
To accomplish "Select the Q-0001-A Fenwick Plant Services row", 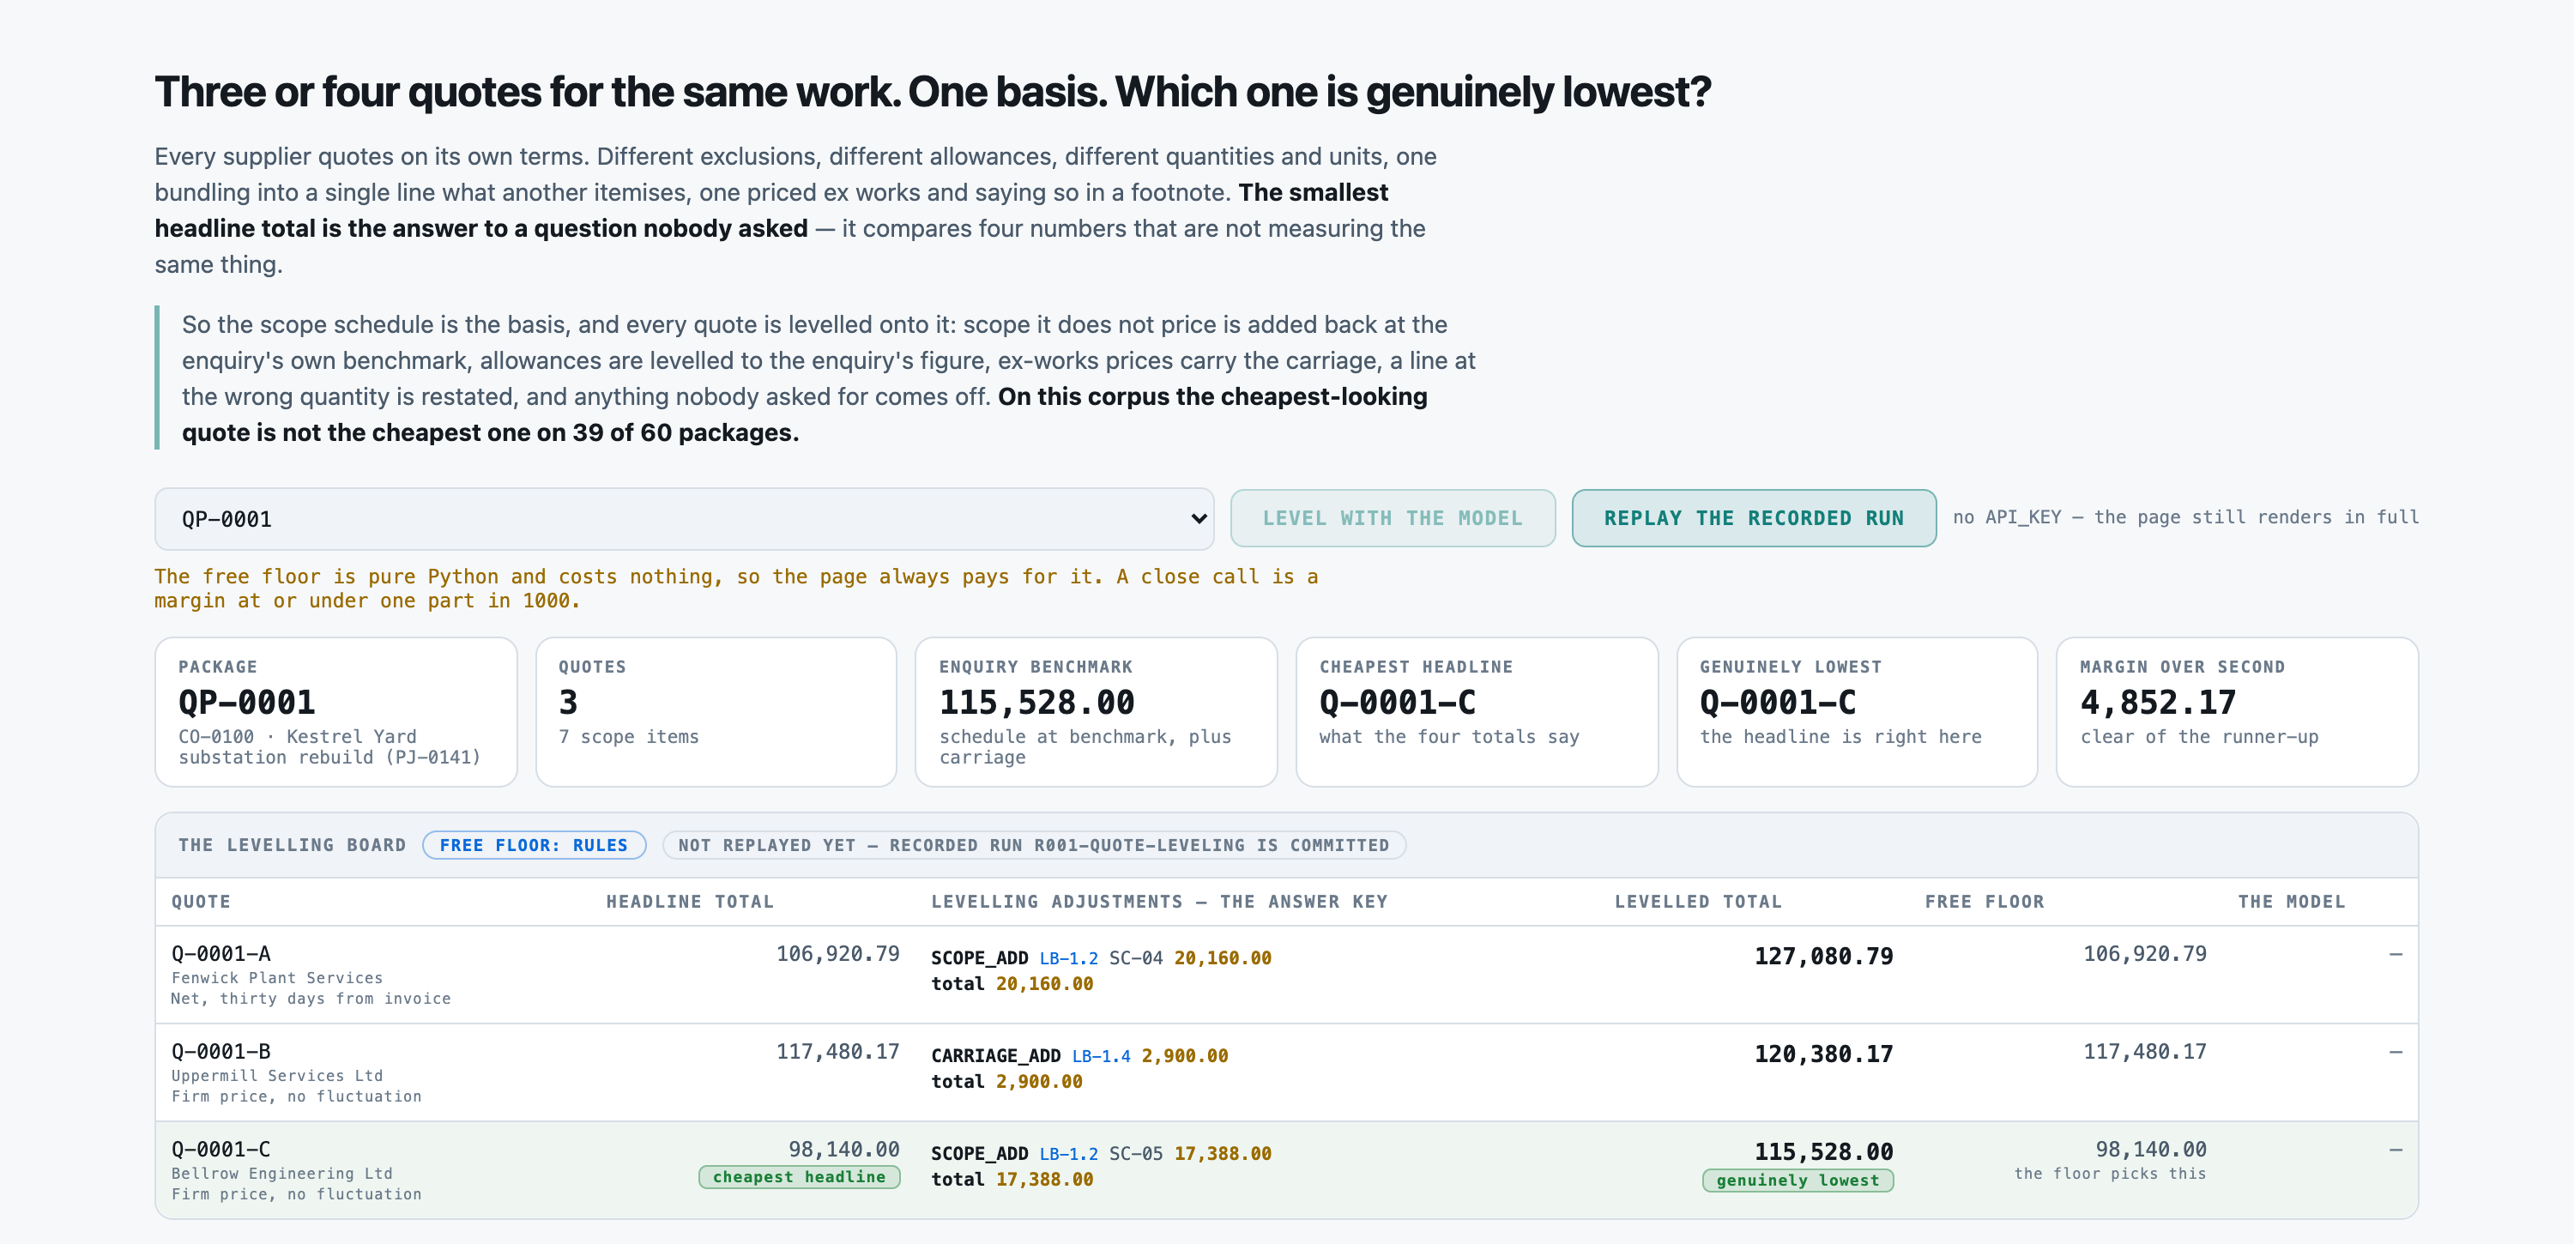I will 1286,975.
